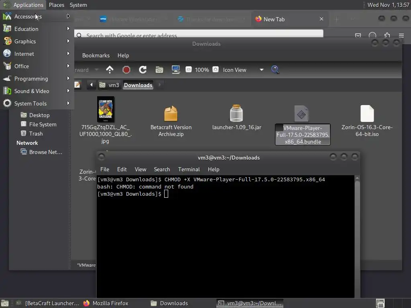
Task: Click the path bar left arrow
Action: coord(91,85)
